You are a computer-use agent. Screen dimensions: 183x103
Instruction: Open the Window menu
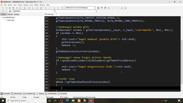[x=42, y=5]
